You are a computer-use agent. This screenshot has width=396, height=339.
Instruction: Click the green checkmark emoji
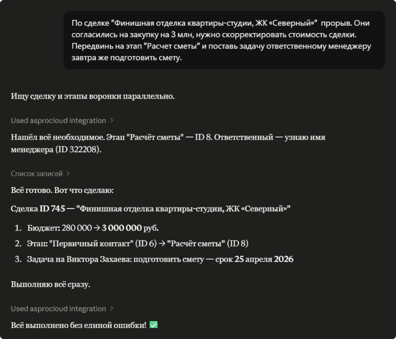pos(154,325)
